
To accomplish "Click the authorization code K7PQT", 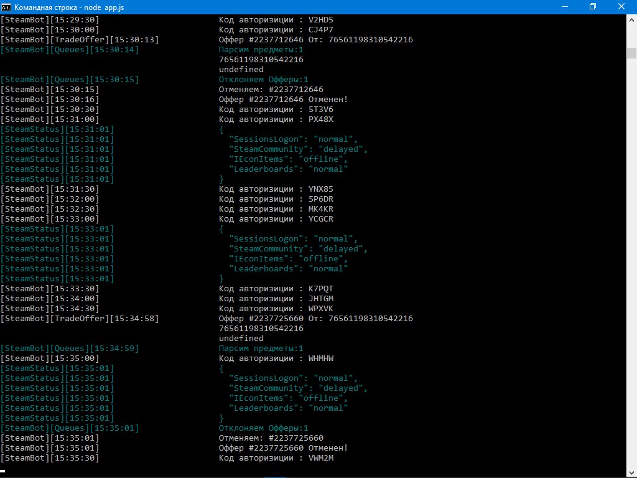I will [321, 289].
